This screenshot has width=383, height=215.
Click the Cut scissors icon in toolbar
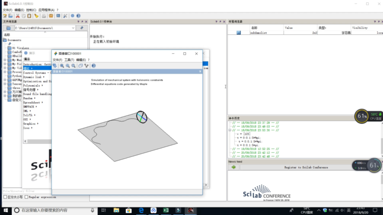(17, 16)
